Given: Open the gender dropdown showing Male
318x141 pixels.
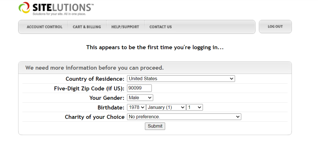Looking at the screenshot, I should (x=140, y=98).
